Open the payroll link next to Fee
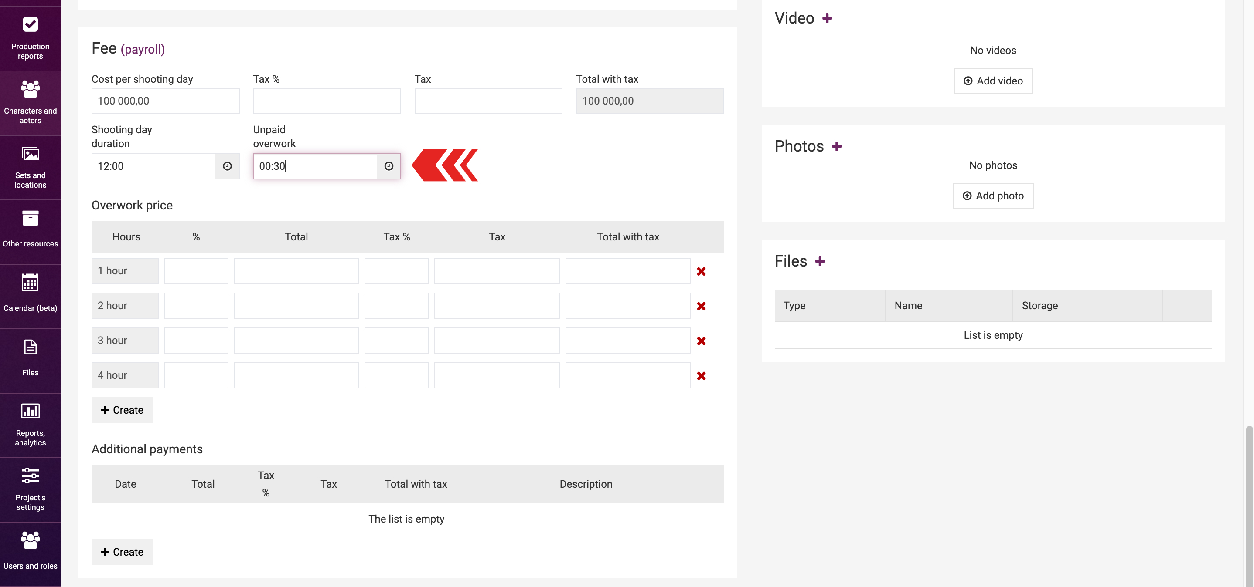 [x=143, y=50]
